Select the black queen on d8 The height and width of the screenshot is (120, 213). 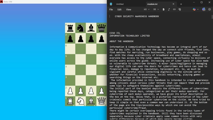point(101,28)
